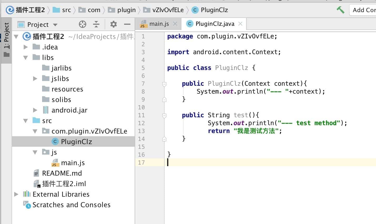Collapse the src folder arrow
The width and height of the screenshot is (376, 224).
pyautogui.click(x=26, y=121)
